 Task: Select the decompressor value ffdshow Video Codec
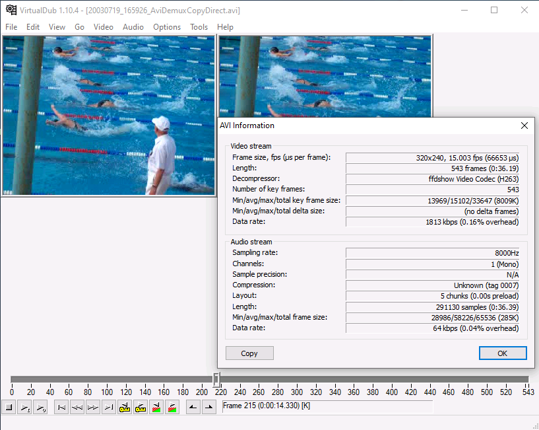coord(432,179)
